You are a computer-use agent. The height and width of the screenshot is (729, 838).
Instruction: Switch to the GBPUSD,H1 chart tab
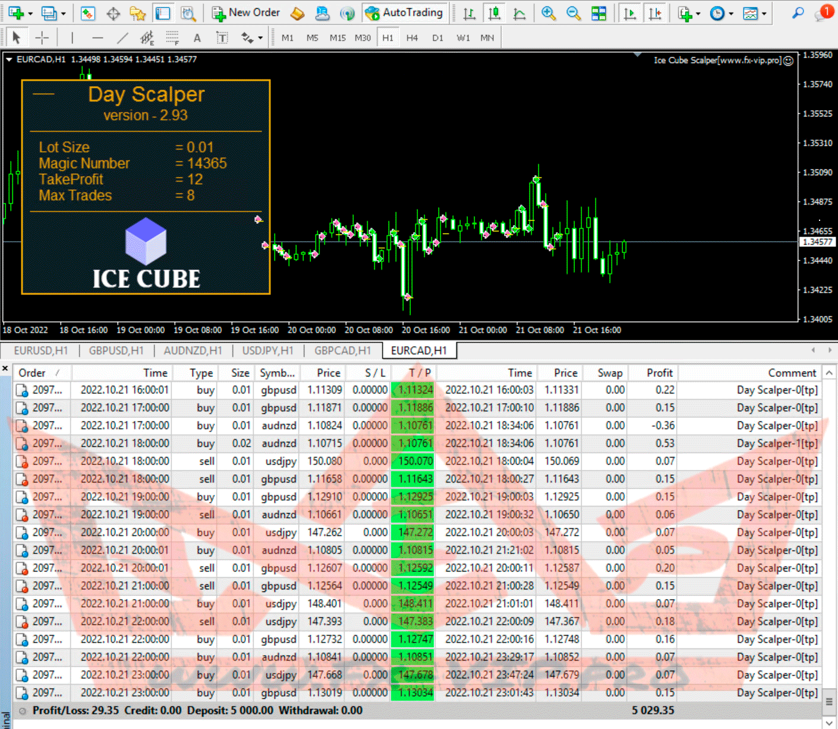pos(116,351)
